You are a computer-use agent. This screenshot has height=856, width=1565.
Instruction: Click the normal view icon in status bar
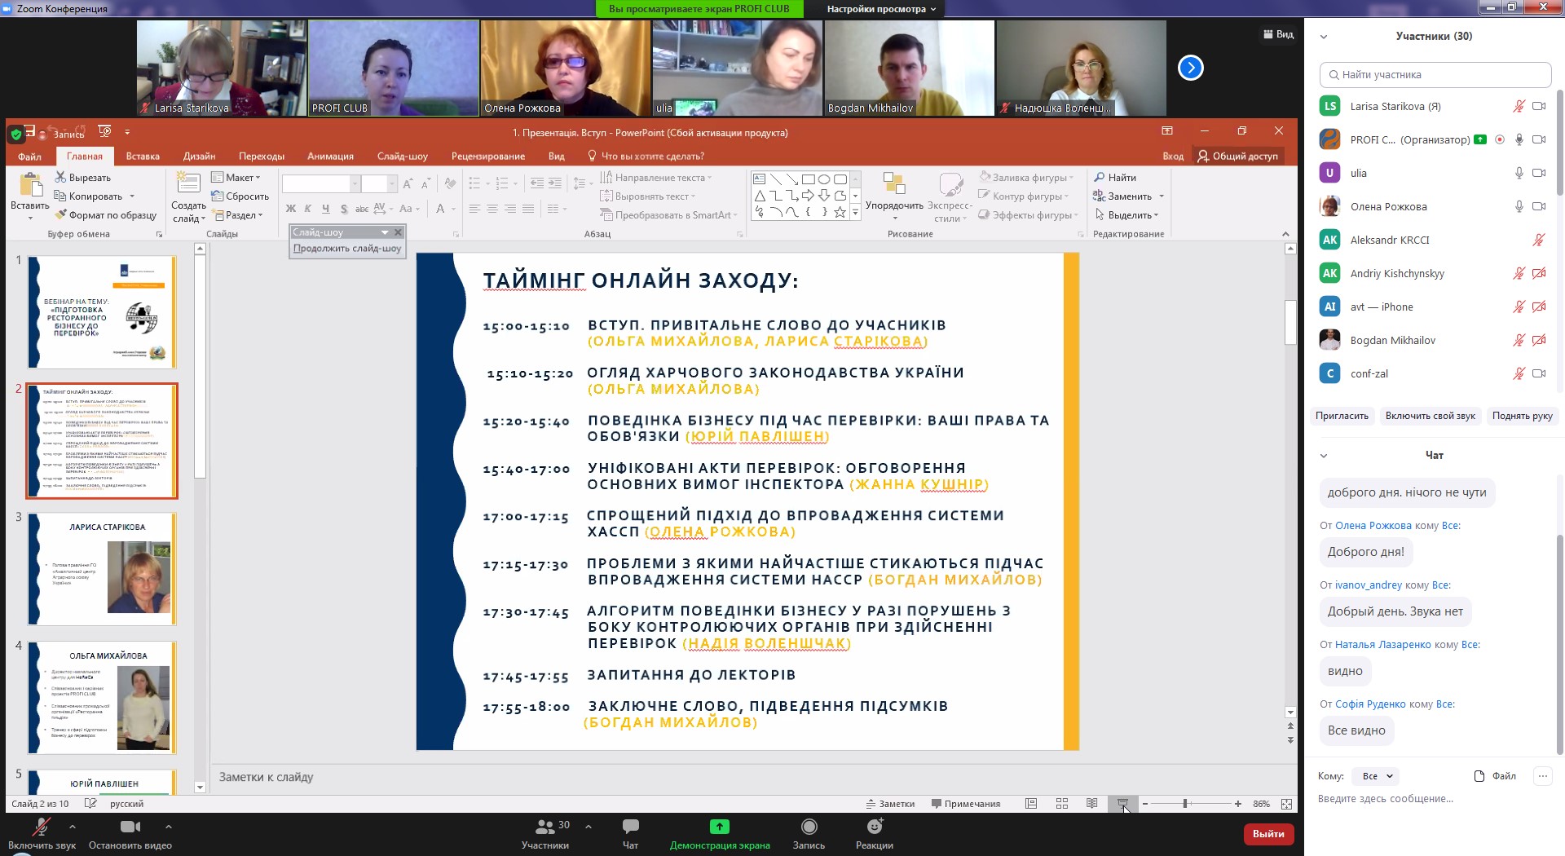tap(1031, 804)
